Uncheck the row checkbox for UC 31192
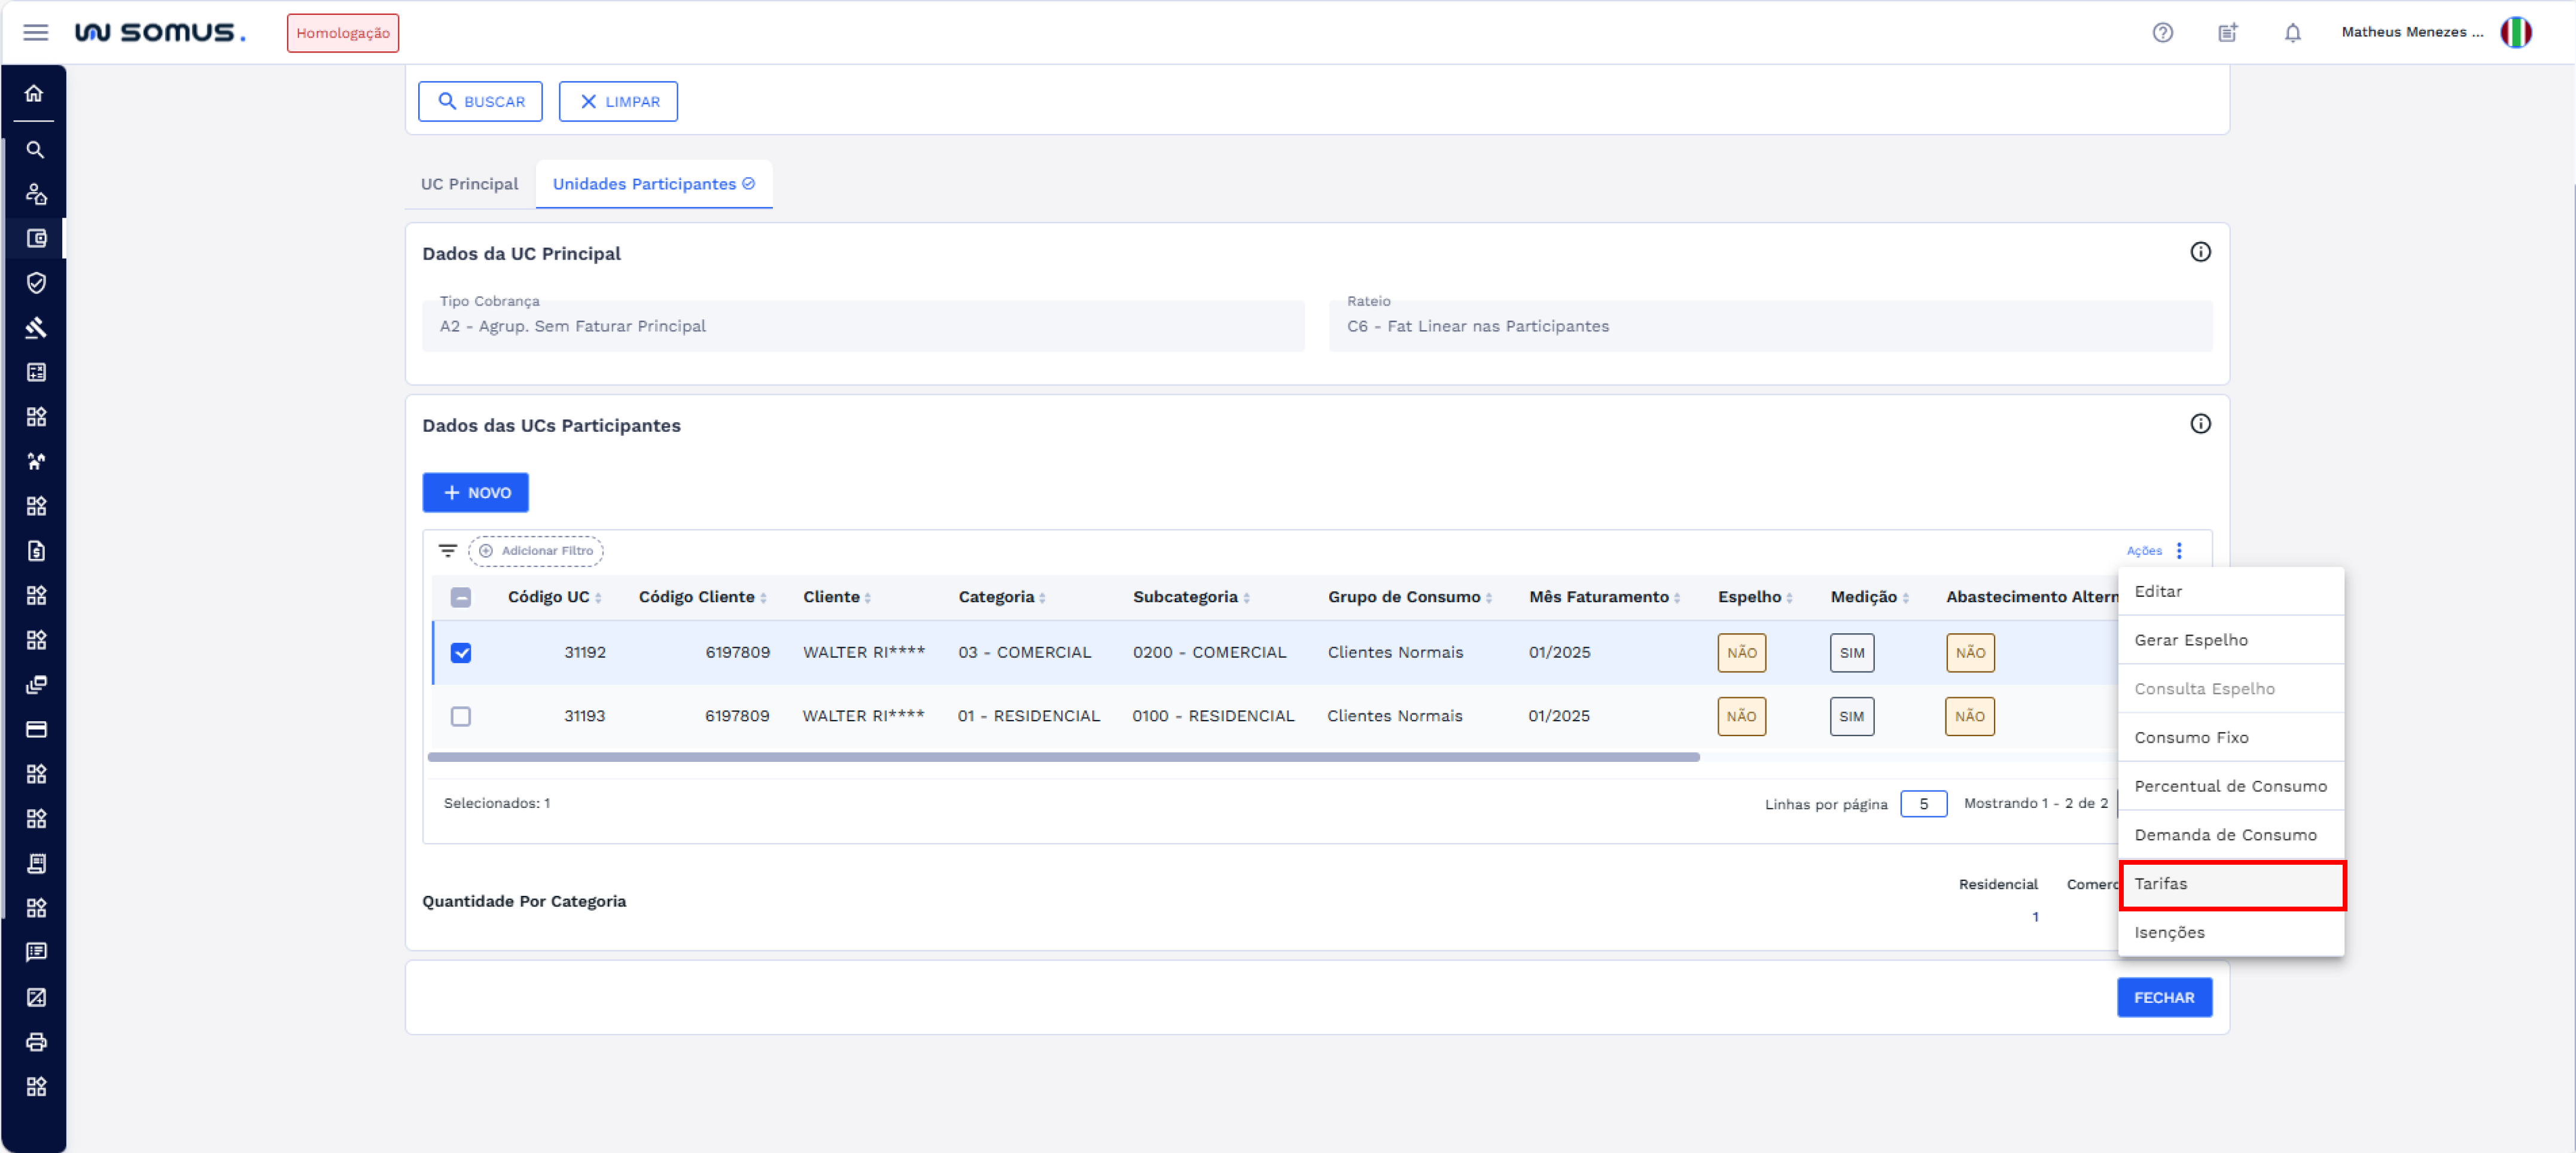The width and height of the screenshot is (2576, 1153). tap(460, 652)
